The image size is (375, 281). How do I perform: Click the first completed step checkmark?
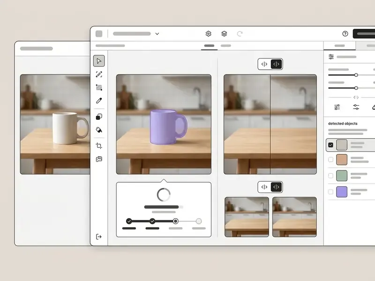(129, 221)
